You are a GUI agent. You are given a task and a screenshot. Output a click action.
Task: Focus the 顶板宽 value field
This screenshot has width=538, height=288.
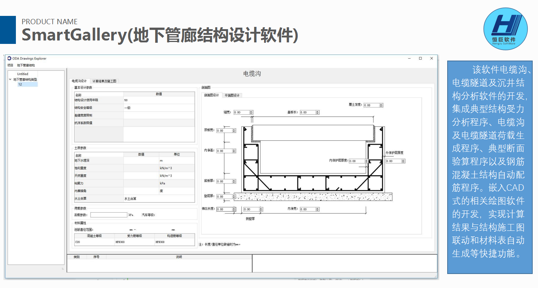[x=224, y=131]
